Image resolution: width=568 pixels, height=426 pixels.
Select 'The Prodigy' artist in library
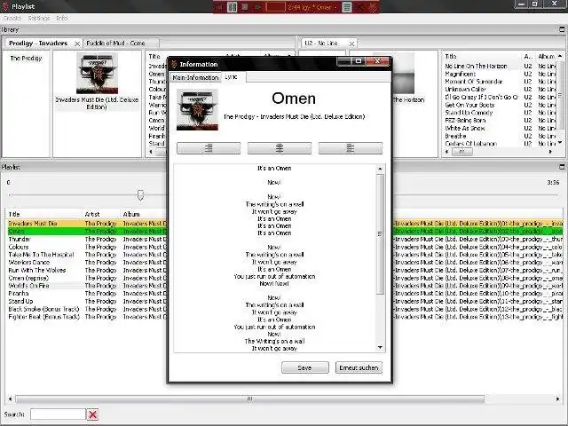pos(26,59)
